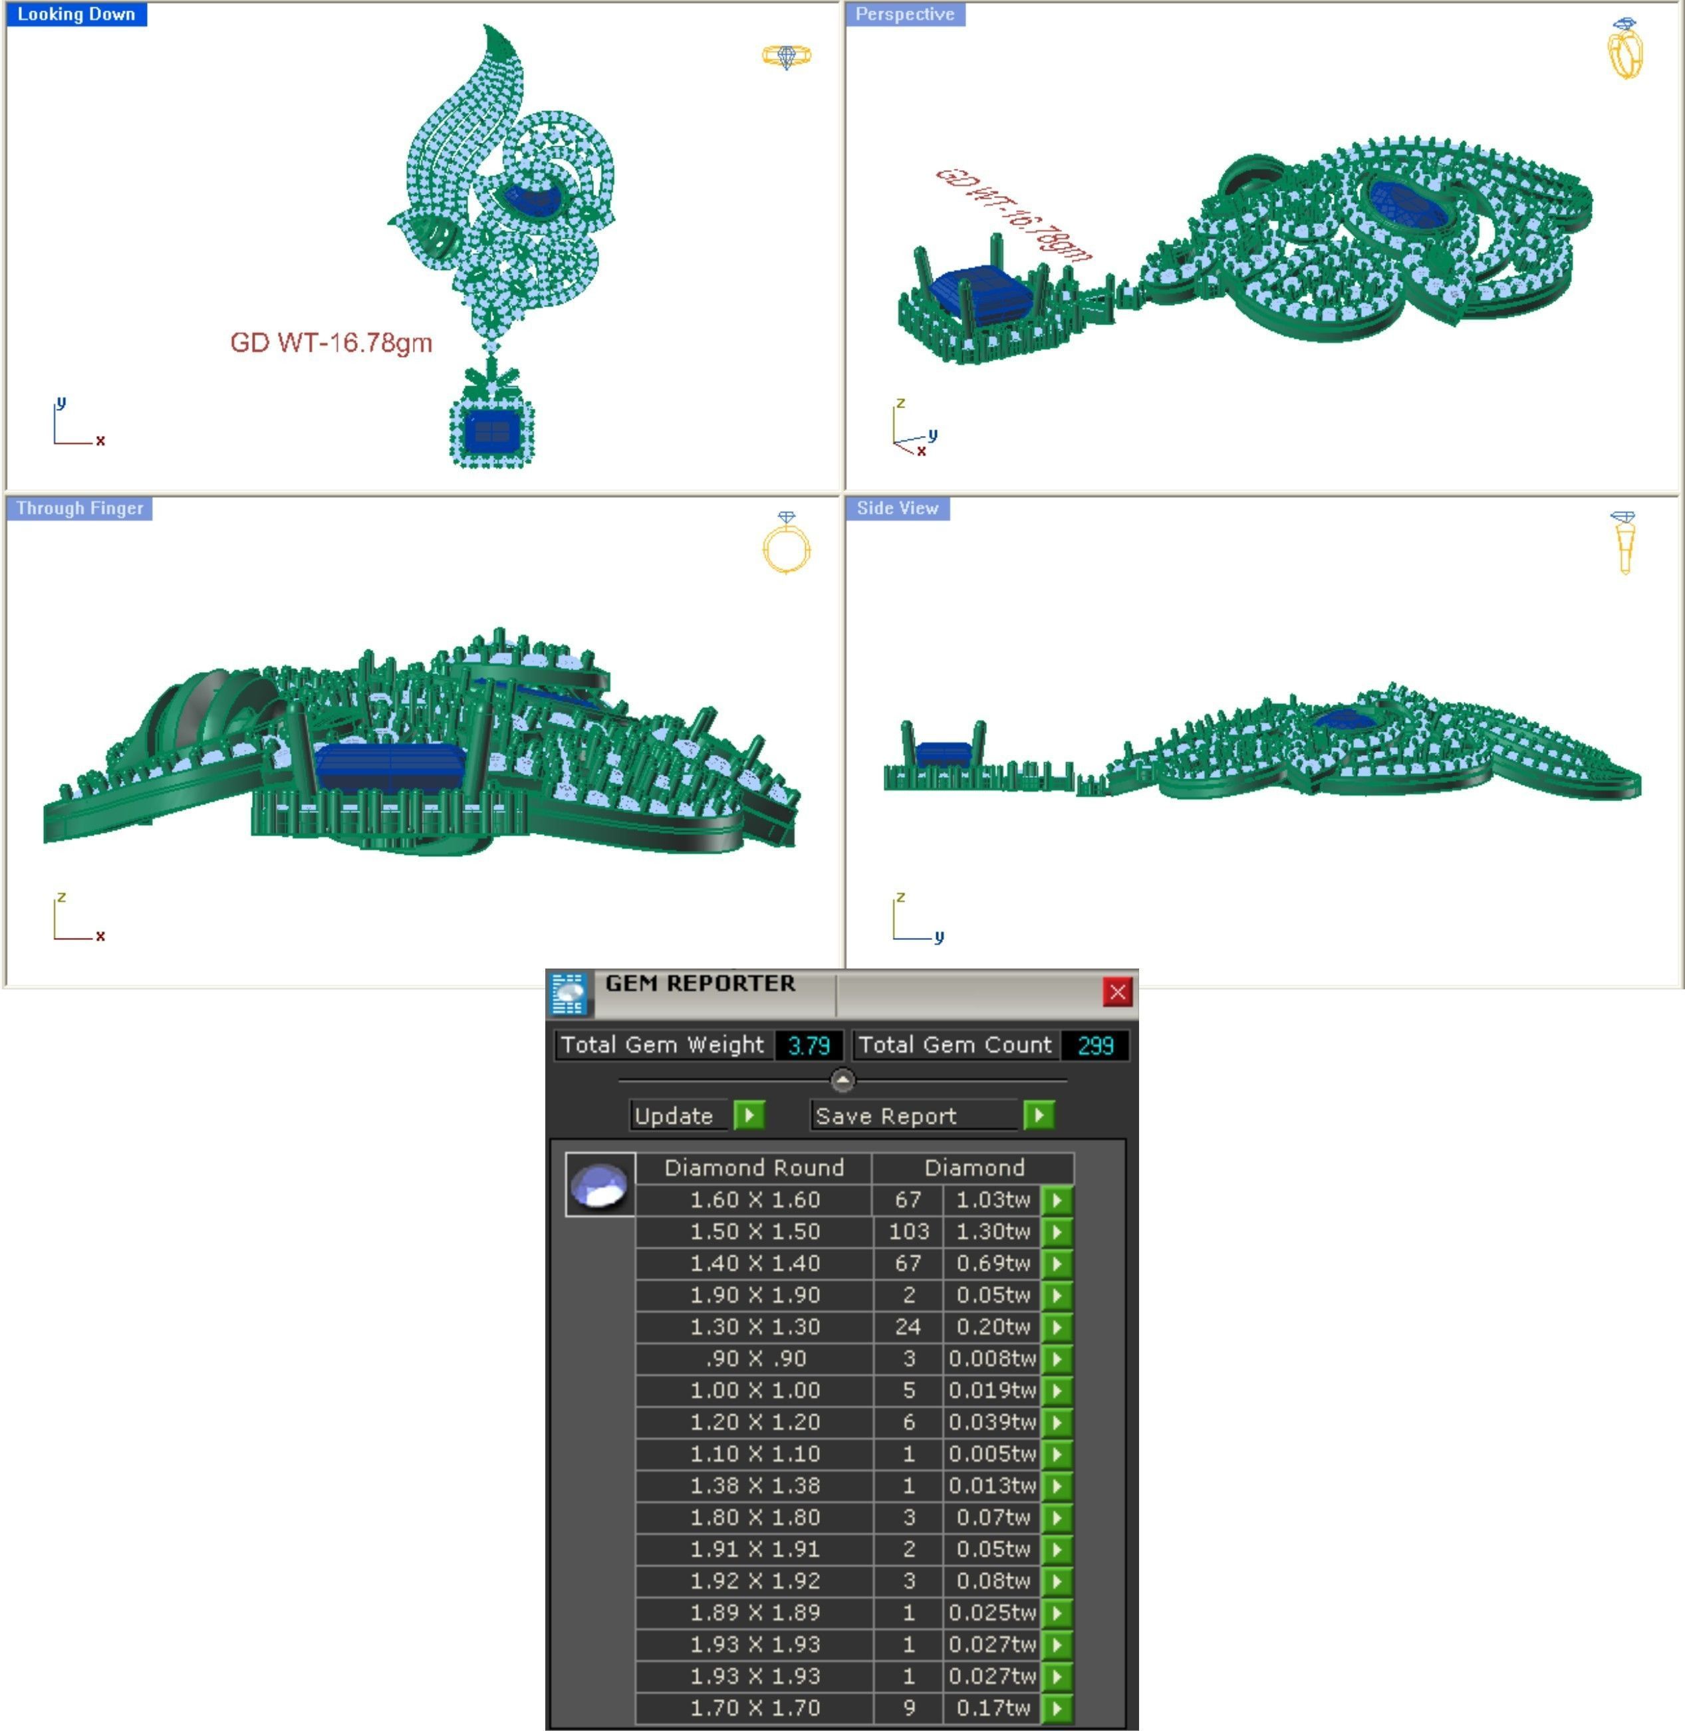Click the green arrow next to Update
Viewport: 1685px width, 1731px height.
click(749, 1115)
